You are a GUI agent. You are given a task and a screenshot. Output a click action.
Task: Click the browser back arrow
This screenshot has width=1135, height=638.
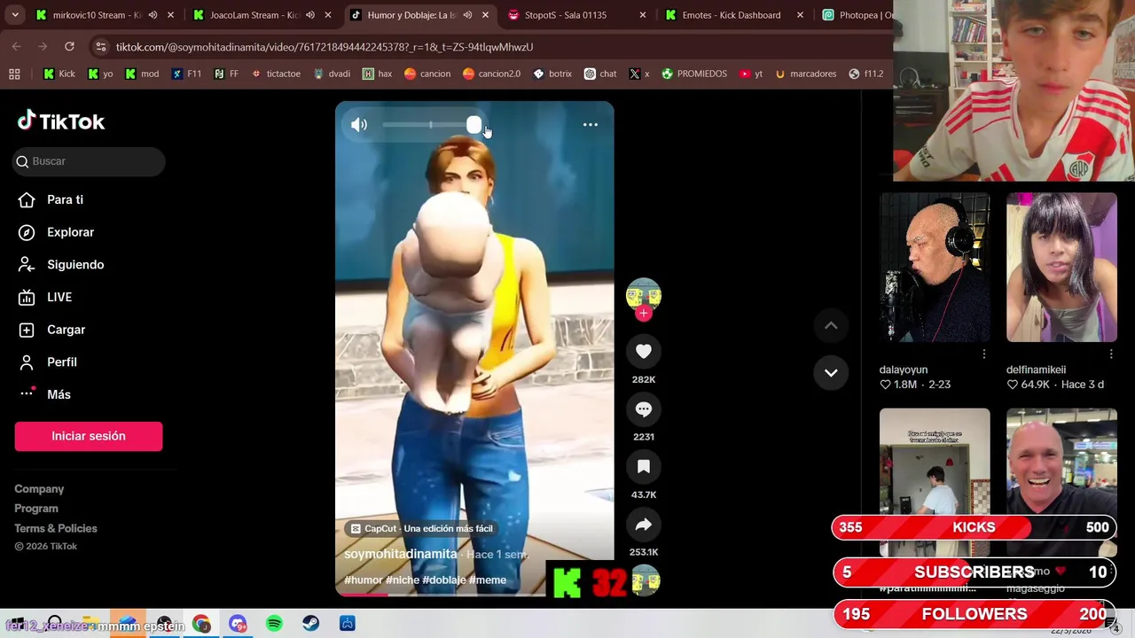[17, 46]
